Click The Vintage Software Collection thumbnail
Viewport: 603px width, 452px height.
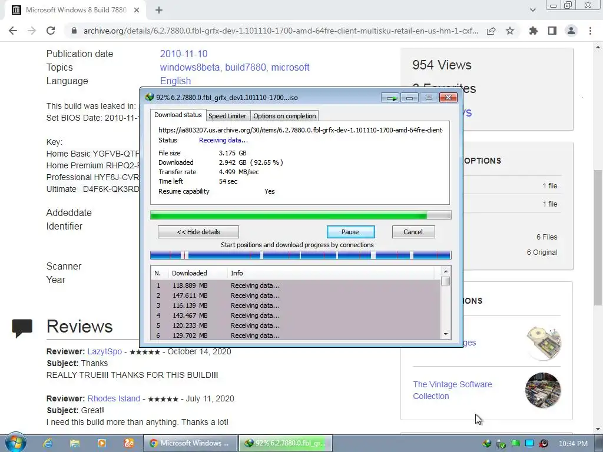(x=543, y=390)
